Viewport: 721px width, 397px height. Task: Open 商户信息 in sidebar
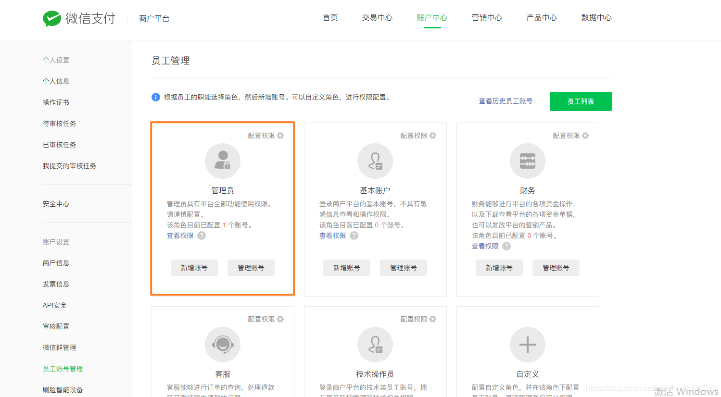[x=56, y=263]
